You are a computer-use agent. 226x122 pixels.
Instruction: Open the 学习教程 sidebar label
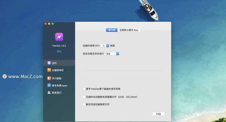click(x=57, y=78)
